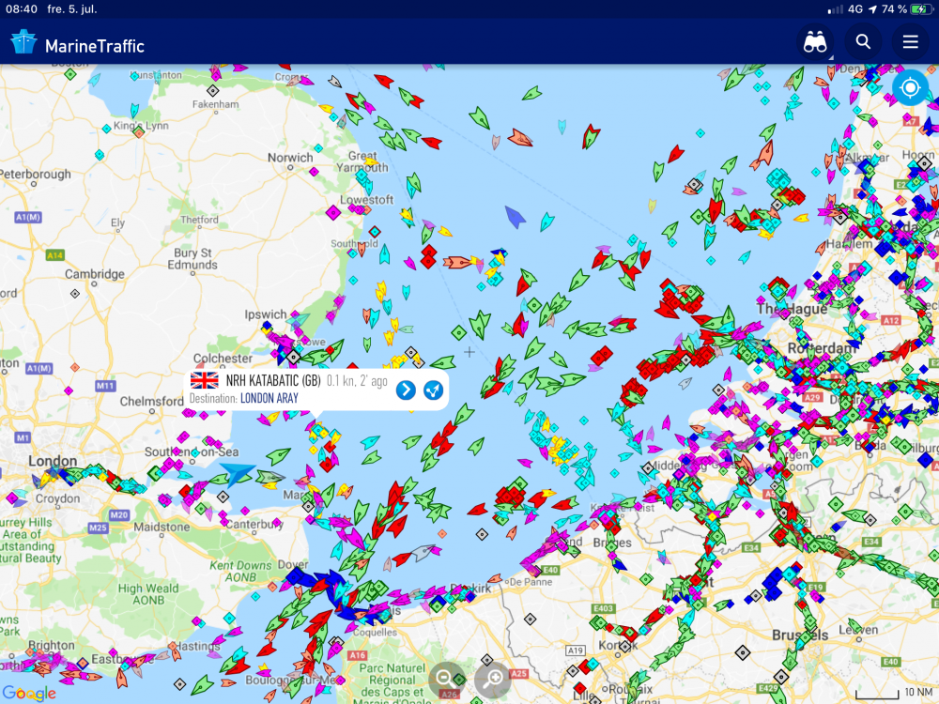This screenshot has height=704, width=939.
Task: Tap the Thetford town label
Action: pyautogui.click(x=199, y=220)
